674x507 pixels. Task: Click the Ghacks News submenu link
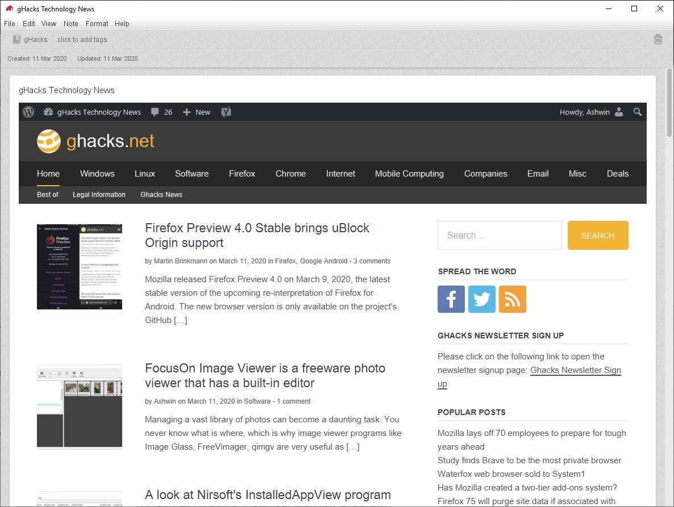point(161,195)
